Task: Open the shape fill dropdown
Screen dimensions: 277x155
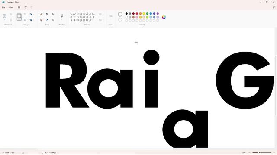Action: 101,20
